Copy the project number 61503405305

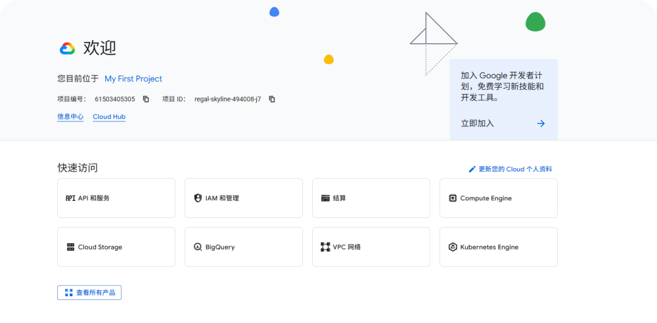tap(146, 99)
